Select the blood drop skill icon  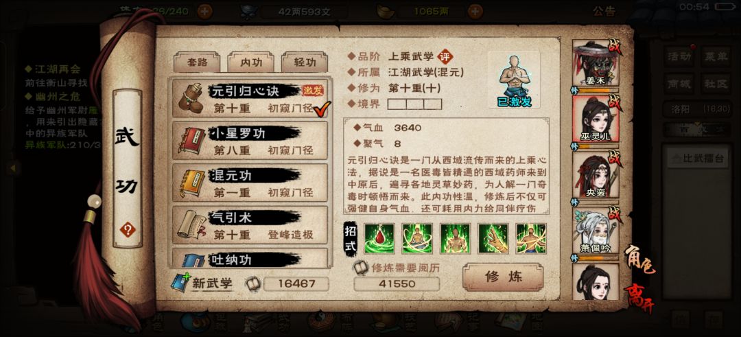point(379,239)
